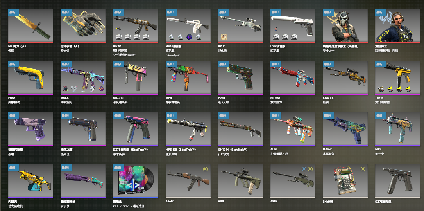Click the small charm icon on the USP silencer item
424x211 pixels.
click(276, 28)
